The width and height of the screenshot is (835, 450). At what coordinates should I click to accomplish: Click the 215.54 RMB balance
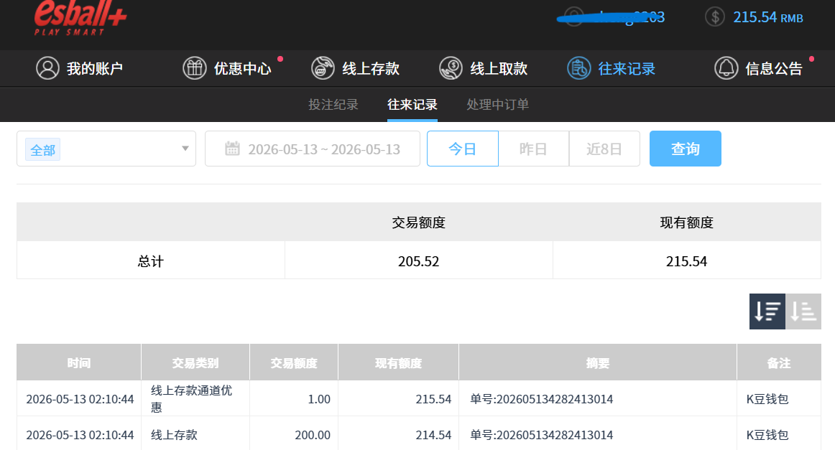tap(768, 17)
